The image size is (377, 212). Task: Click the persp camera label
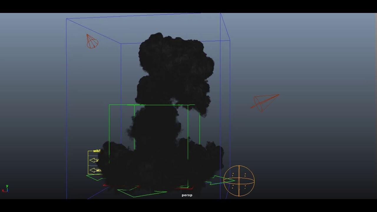[187, 195]
